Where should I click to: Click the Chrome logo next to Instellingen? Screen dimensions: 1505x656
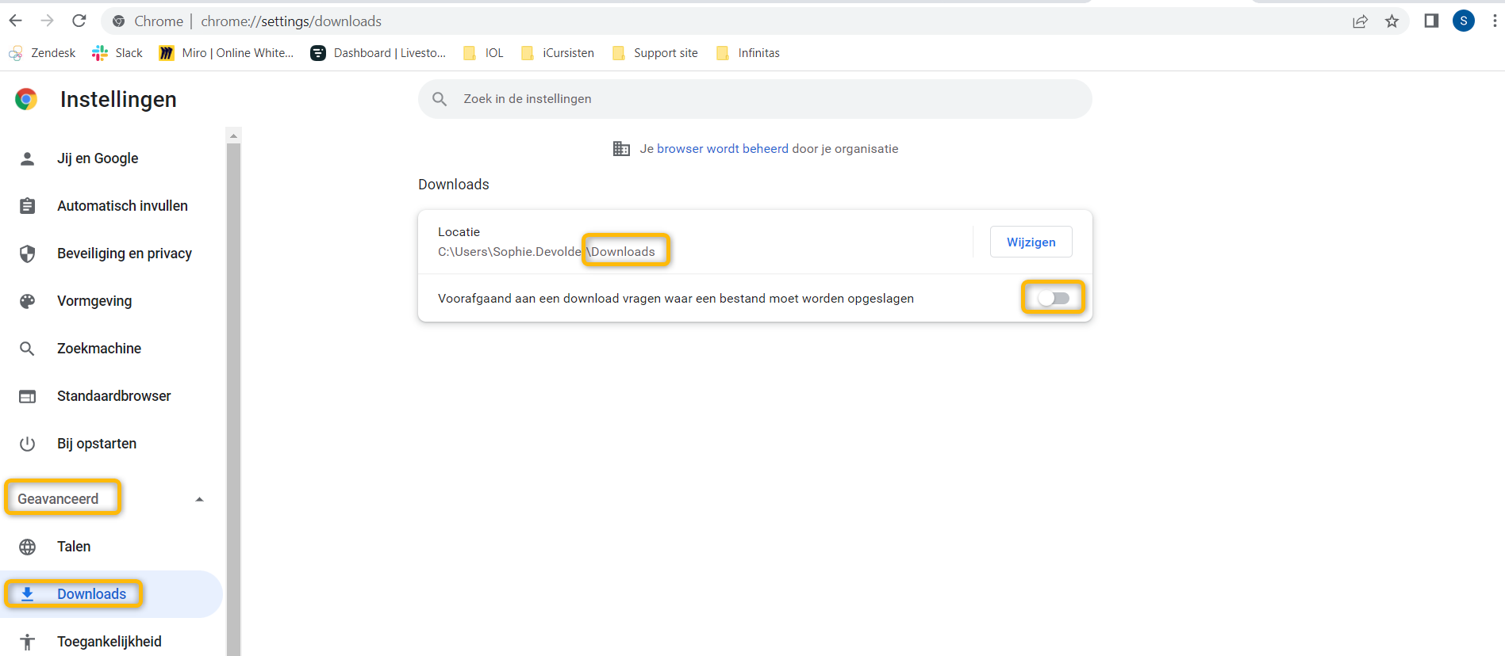click(x=26, y=99)
